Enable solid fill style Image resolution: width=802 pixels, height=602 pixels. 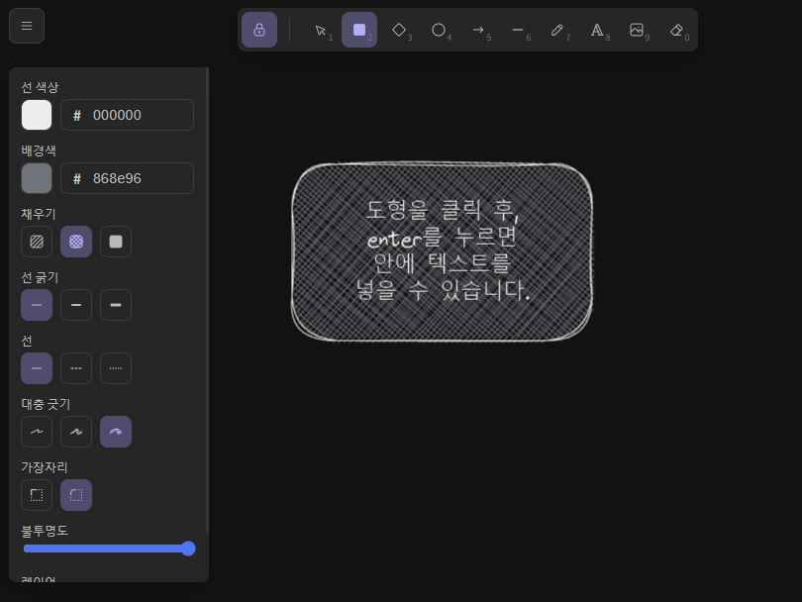pos(116,242)
